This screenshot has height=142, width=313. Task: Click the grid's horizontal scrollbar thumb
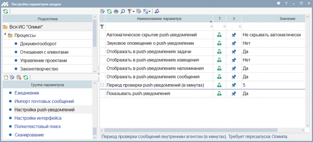(191, 130)
